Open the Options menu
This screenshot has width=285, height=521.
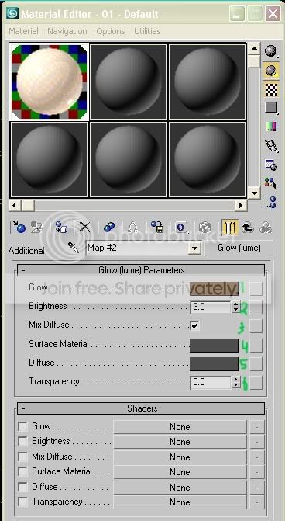(x=111, y=31)
